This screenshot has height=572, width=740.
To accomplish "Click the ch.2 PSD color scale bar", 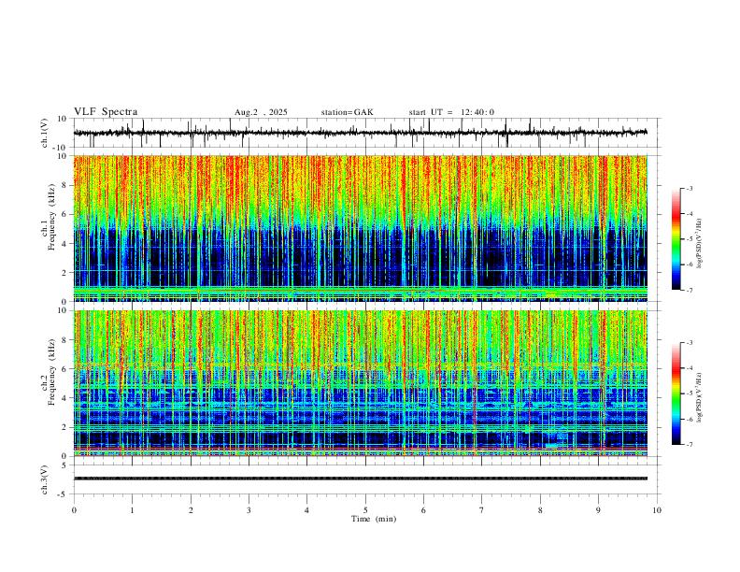I will [x=676, y=393].
